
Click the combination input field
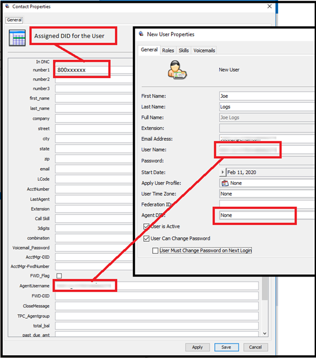pos(94,238)
